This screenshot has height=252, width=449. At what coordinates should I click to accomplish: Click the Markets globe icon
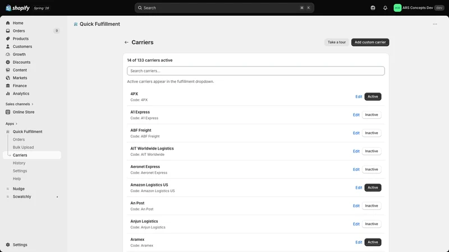8,78
